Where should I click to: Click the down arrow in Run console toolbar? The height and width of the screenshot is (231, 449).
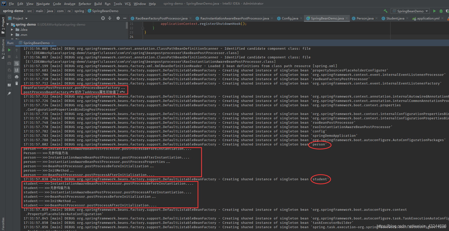point(17,57)
